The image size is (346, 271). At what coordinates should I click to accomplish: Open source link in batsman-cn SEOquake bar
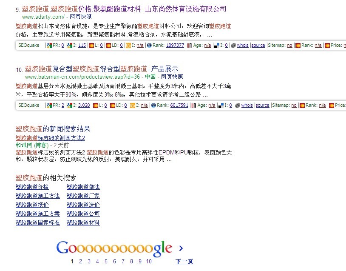tap(262, 106)
